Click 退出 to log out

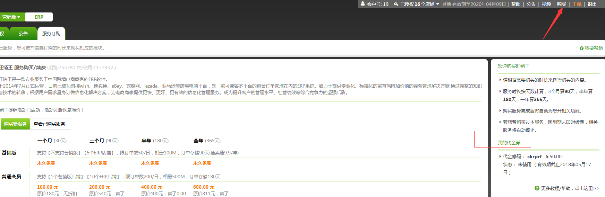(592, 4)
